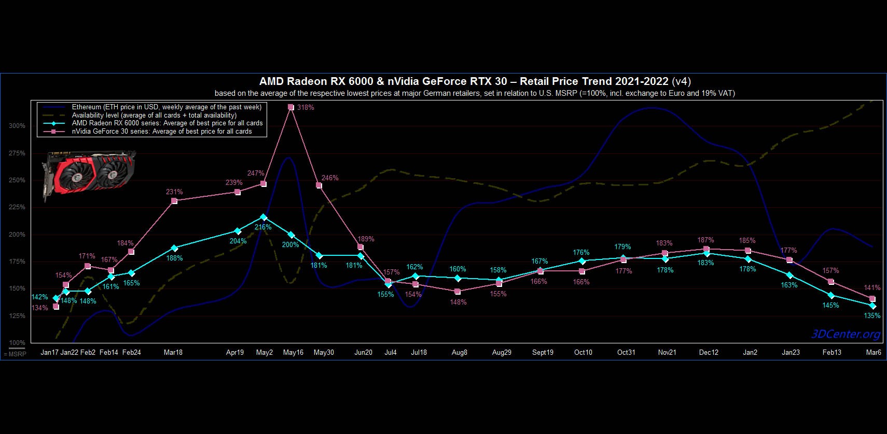Image resolution: width=887 pixels, height=434 pixels.
Task: Click the nVidia 141% marker at Mar6
Action: 872,299
